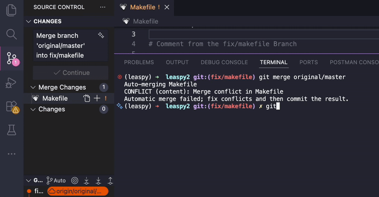This screenshot has width=379, height=197.
Task: Click the go-to-current-item target icon
Action: tap(75, 180)
